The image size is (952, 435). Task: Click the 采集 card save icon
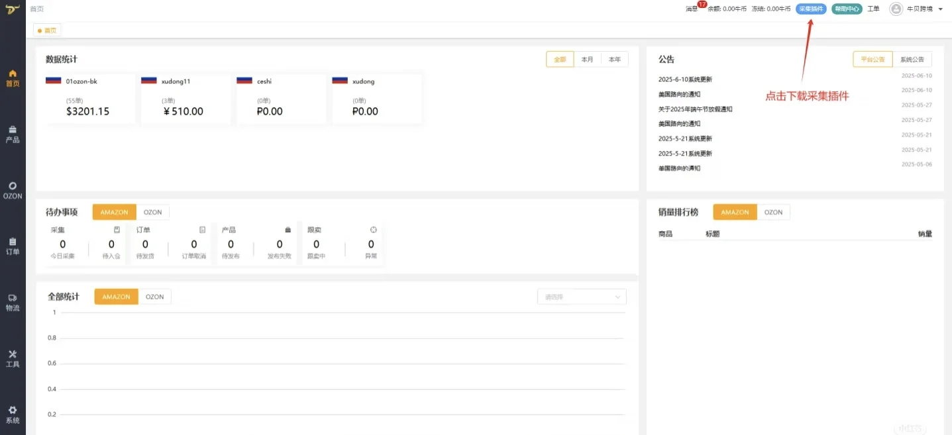117,230
